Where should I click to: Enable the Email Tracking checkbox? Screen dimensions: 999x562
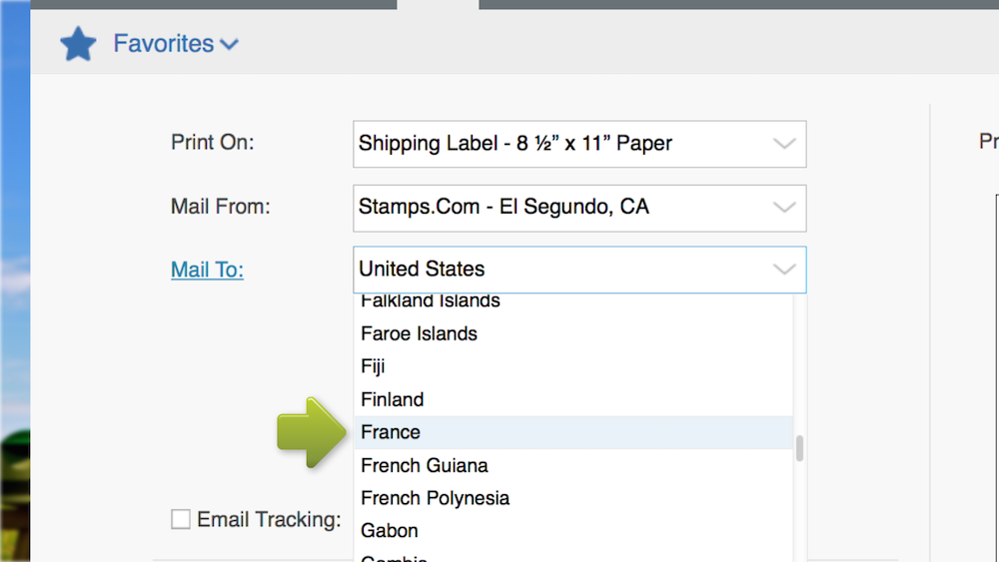181,519
